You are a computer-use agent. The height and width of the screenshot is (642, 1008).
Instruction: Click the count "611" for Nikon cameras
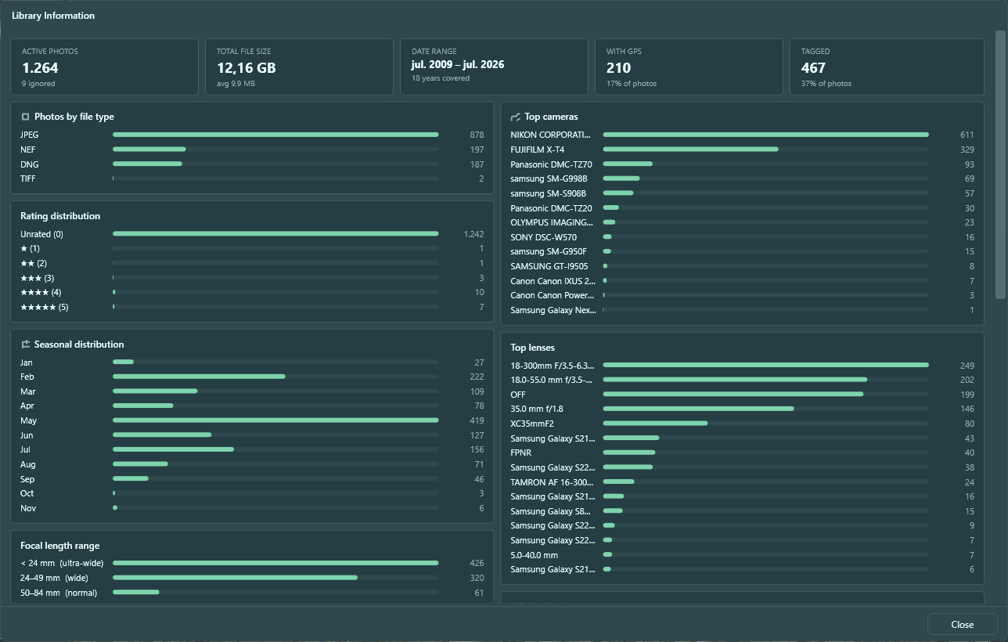pos(967,135)
